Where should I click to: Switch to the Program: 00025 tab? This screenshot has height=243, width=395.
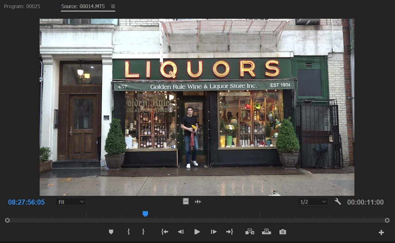click(x=22, y=6)
